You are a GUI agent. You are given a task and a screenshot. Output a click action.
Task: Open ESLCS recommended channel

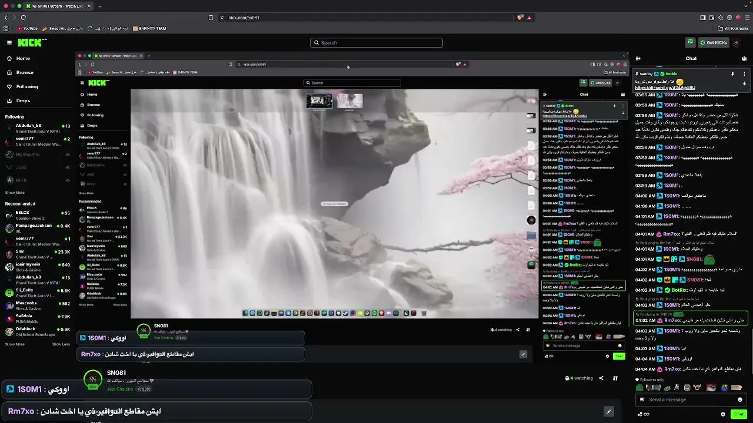(36, 215)
